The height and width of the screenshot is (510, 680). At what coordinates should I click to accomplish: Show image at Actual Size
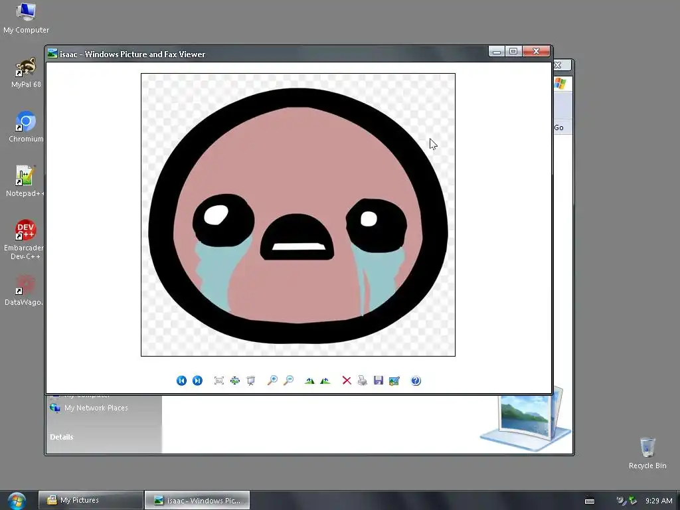point(235,381)
